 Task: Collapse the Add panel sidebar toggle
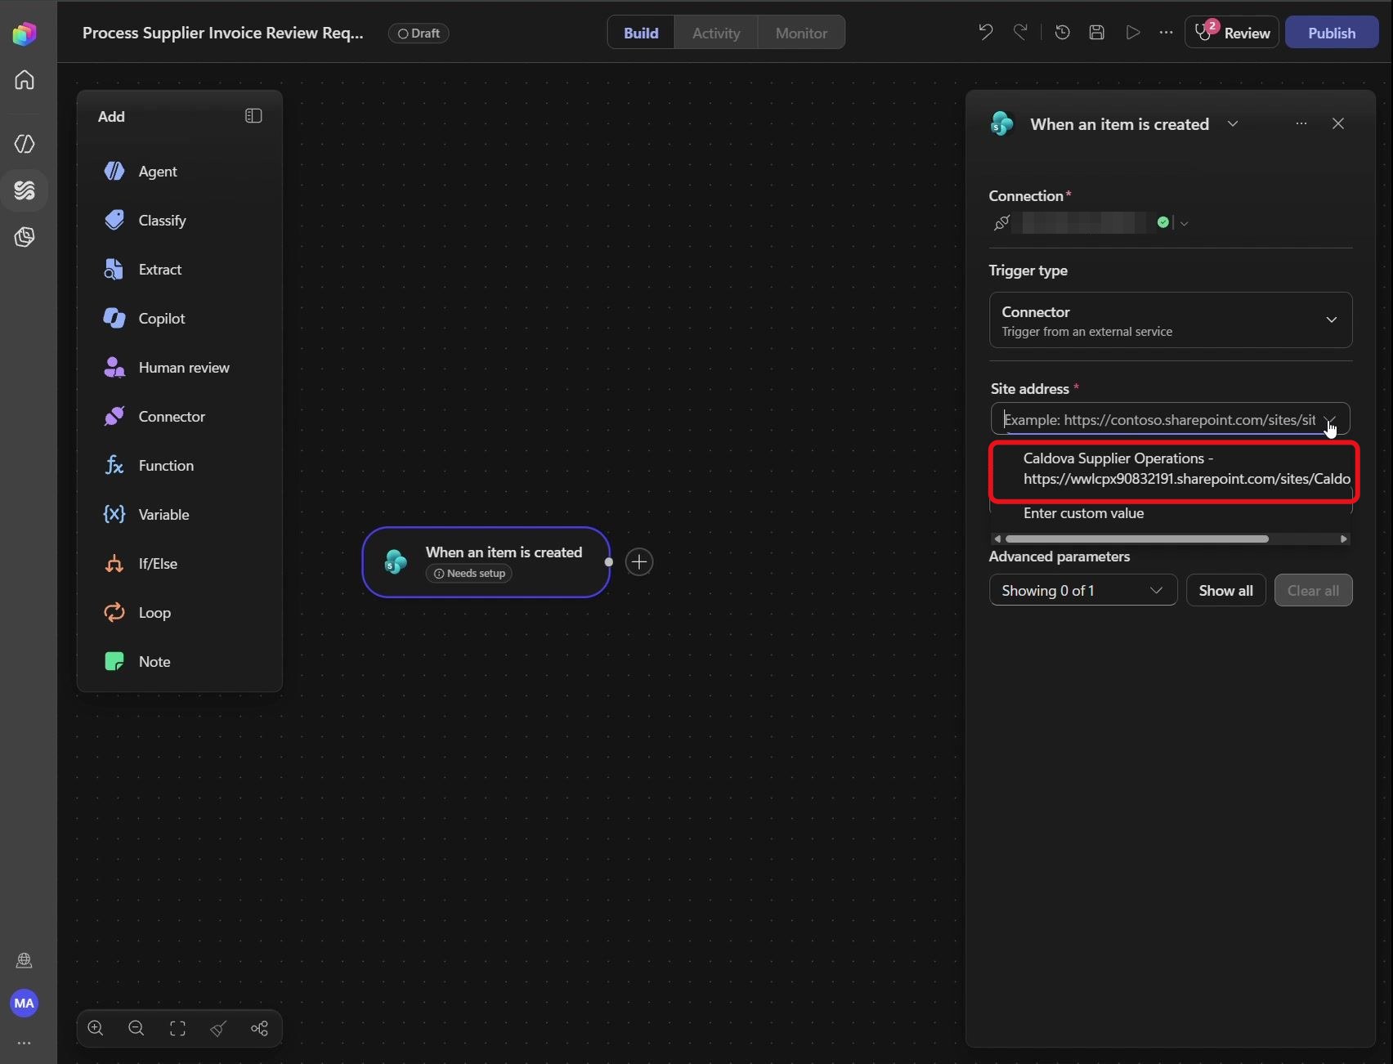[253, 116]
